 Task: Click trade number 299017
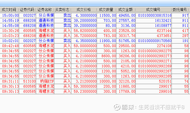point(165,86)
